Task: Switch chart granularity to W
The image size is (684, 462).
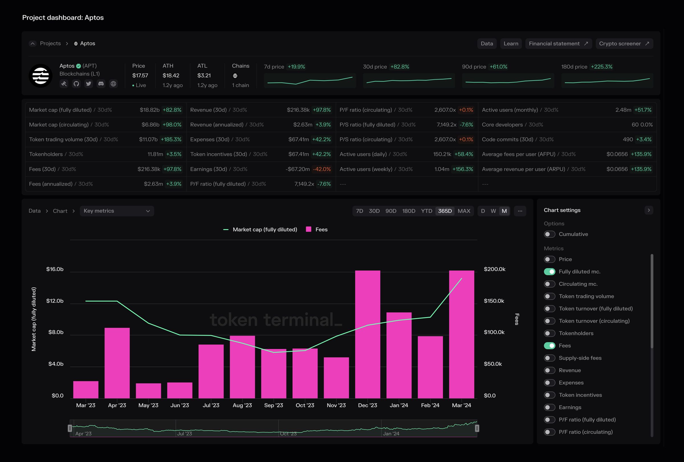Action: tap(493, 211)
